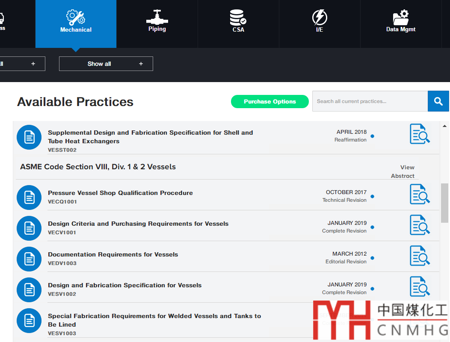This screenshot has height=342, width=450.
Task: Preview the VECV1001 practice document
Action: 420,225
